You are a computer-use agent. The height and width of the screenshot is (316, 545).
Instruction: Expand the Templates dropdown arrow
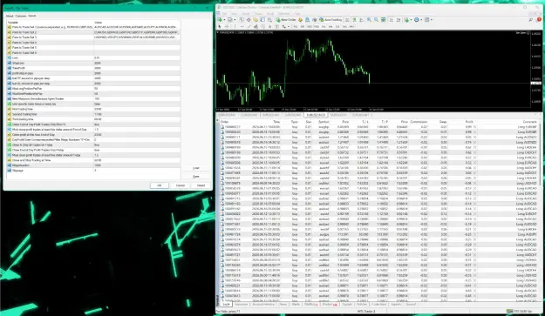pyautogui.click(x=432, y=20)
